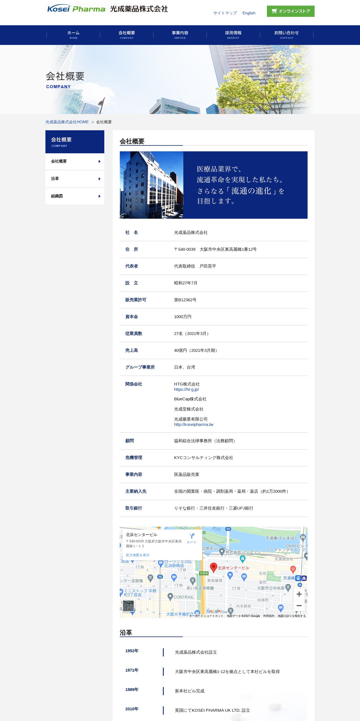The height and width of the screenshot is (721, 360).
Task: Open 利用規約 on the map footer
Action: pyautogui.click(x=269, y=616)
